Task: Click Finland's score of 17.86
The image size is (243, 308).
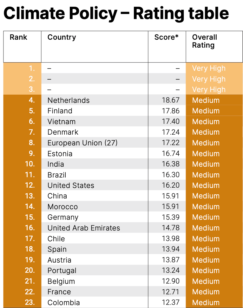Action: click(x=171, y=111)
